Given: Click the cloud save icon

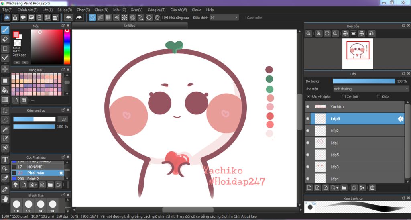Looking at the screenshot, I should pos(7,18).
